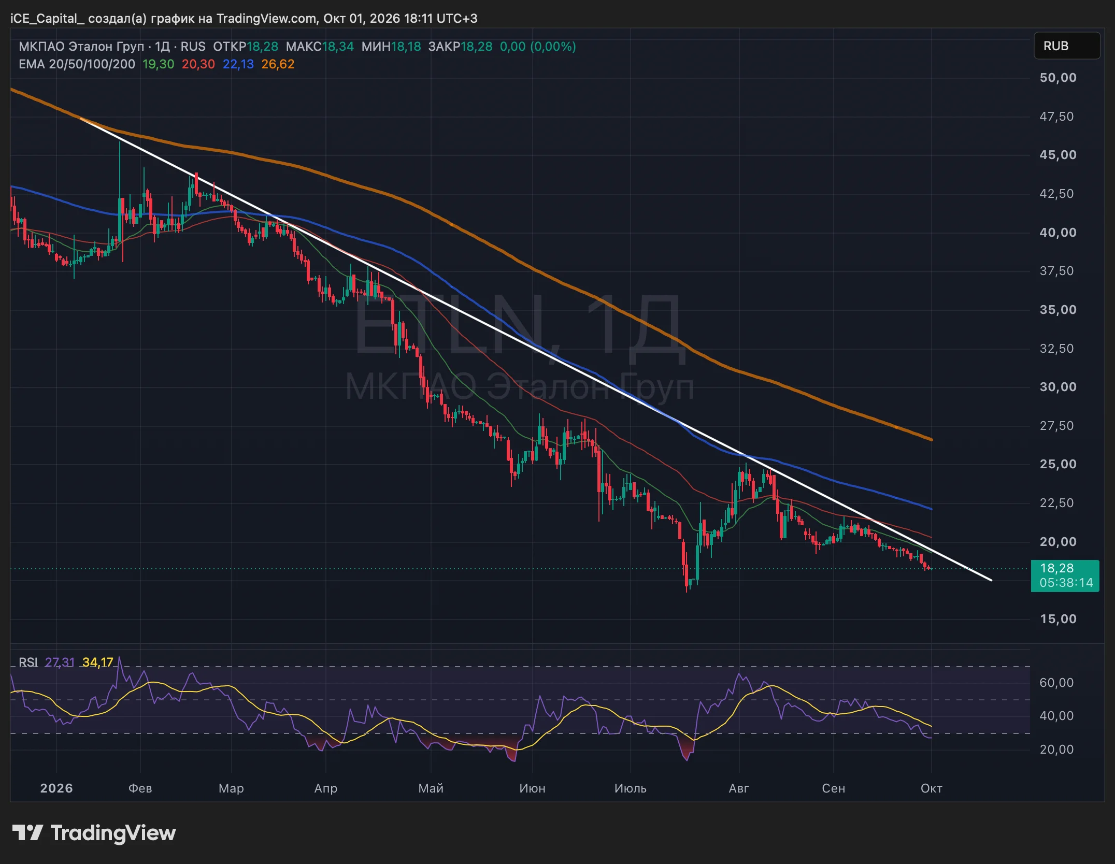Click the ОТКР open value 18,28
The image size is (1115, 864).
263,47
